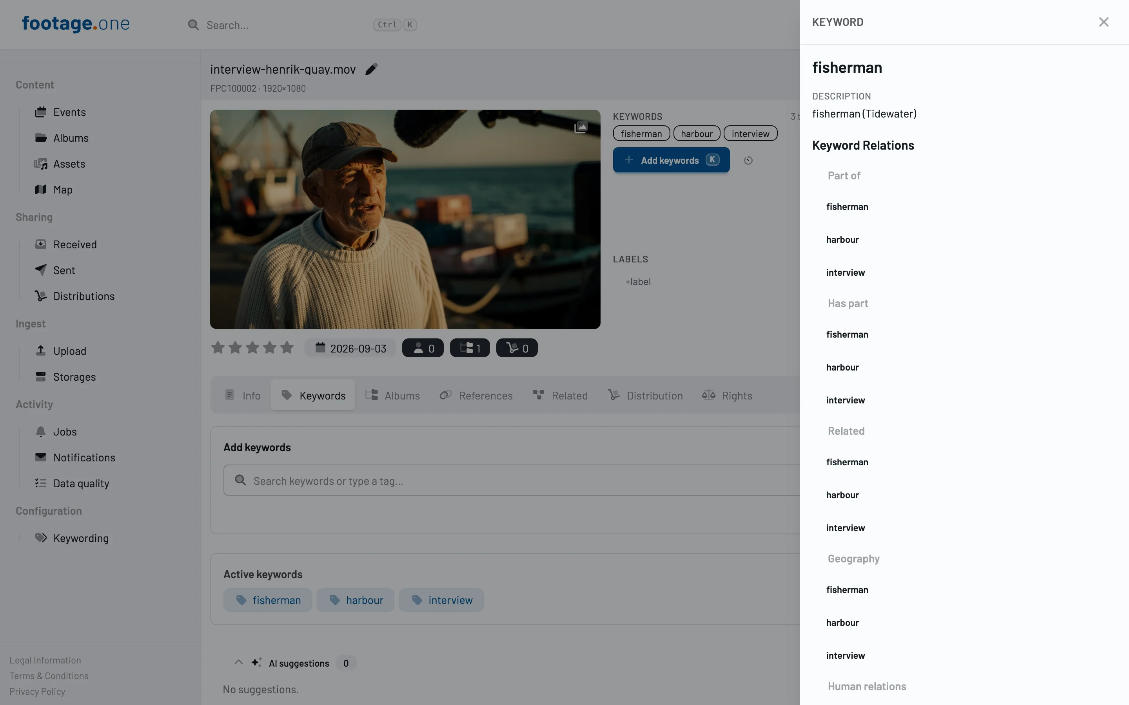Click the harbour chip under Keywords header

(697, 133)
